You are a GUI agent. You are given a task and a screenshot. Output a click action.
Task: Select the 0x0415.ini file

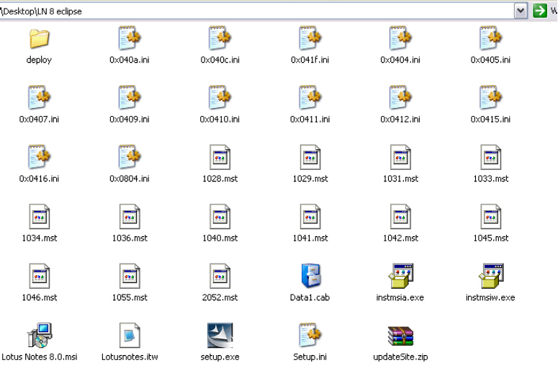point(491,97)
